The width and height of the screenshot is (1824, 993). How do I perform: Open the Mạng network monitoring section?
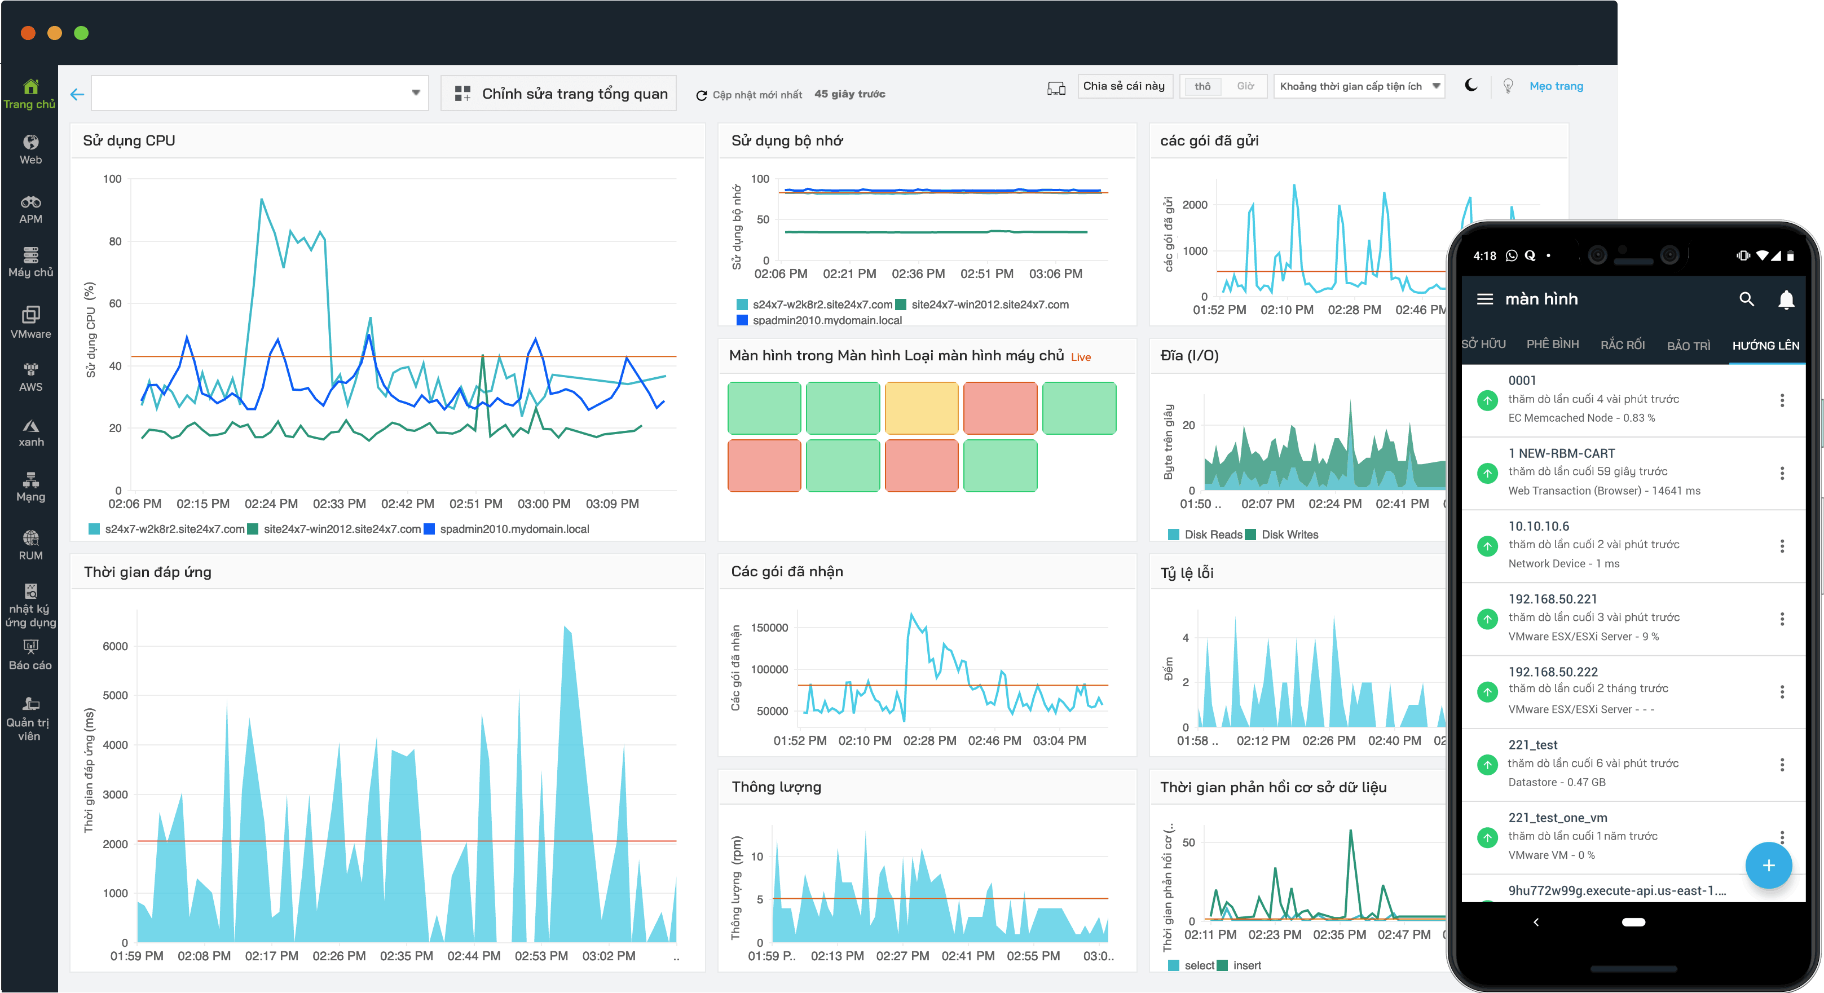(30, 486)
